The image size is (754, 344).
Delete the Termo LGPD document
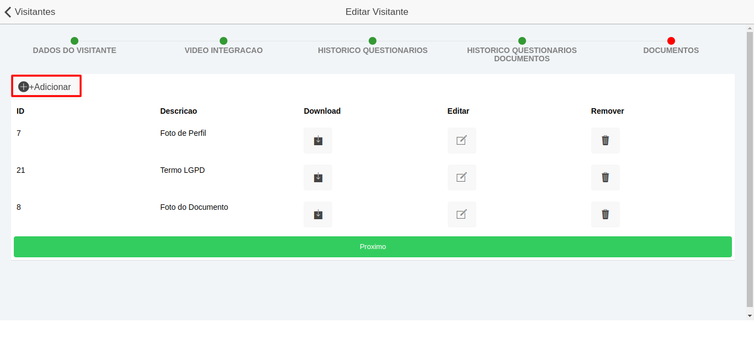click(x=605, y=177)
